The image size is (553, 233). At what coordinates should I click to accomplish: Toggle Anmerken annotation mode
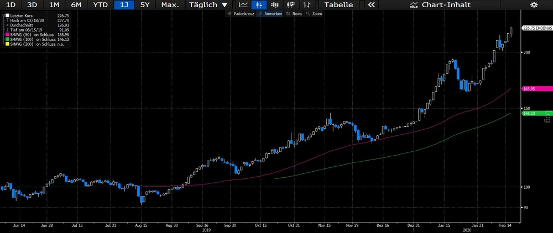[x=271, y=13]
